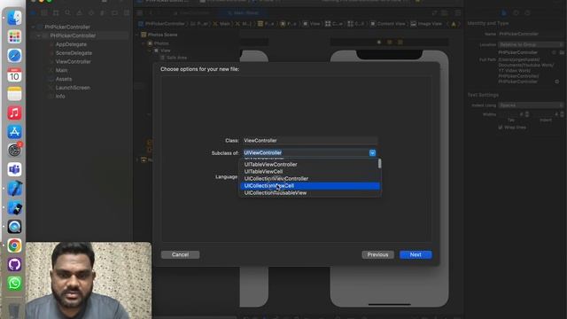Open the Music app in dock
Screen dimensions: 567x319
pos(14,113)
